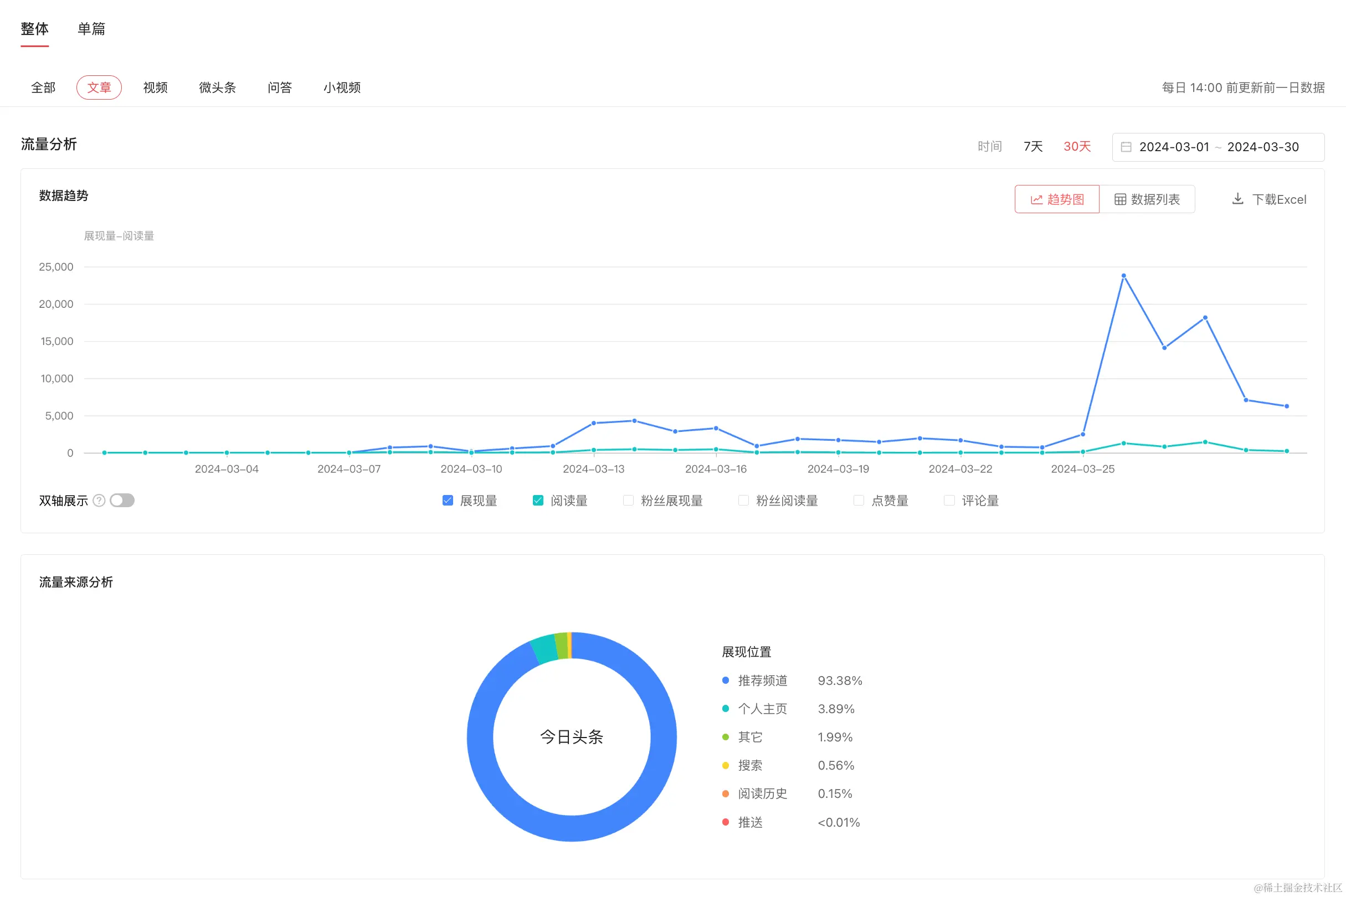Toggle the 双轴展示 switch
Image resolution: width=1346 pixels, height=897 pixels.
click(x=122, y=501)
